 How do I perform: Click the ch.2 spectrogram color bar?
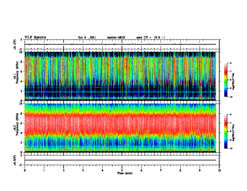coord(225,131)
